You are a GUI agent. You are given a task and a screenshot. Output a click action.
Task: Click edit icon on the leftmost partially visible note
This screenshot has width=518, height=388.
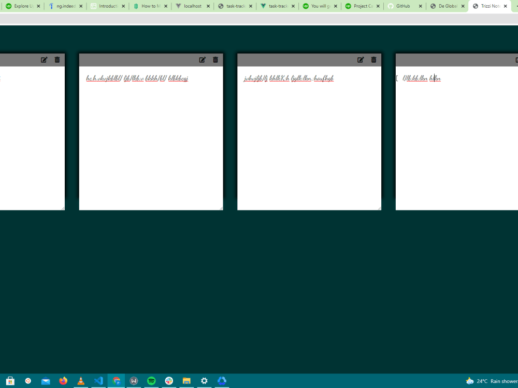[44, 59]
